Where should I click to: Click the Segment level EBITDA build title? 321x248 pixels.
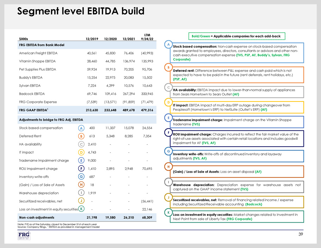tap(81, 11)
